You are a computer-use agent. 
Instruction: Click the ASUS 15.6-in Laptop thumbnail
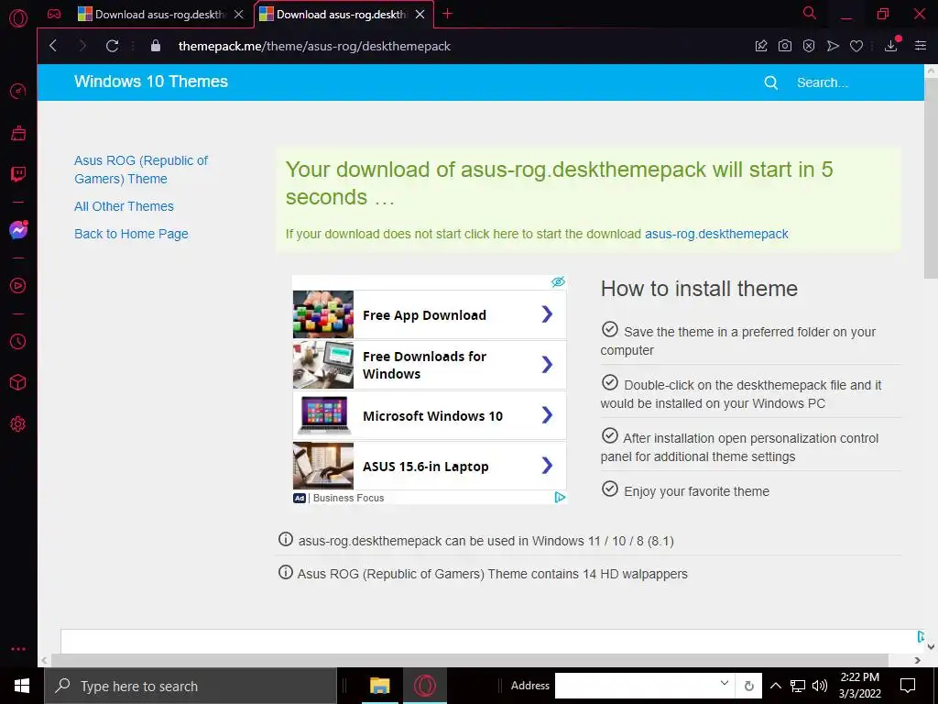pyautogui.click(x=323, y=466)
